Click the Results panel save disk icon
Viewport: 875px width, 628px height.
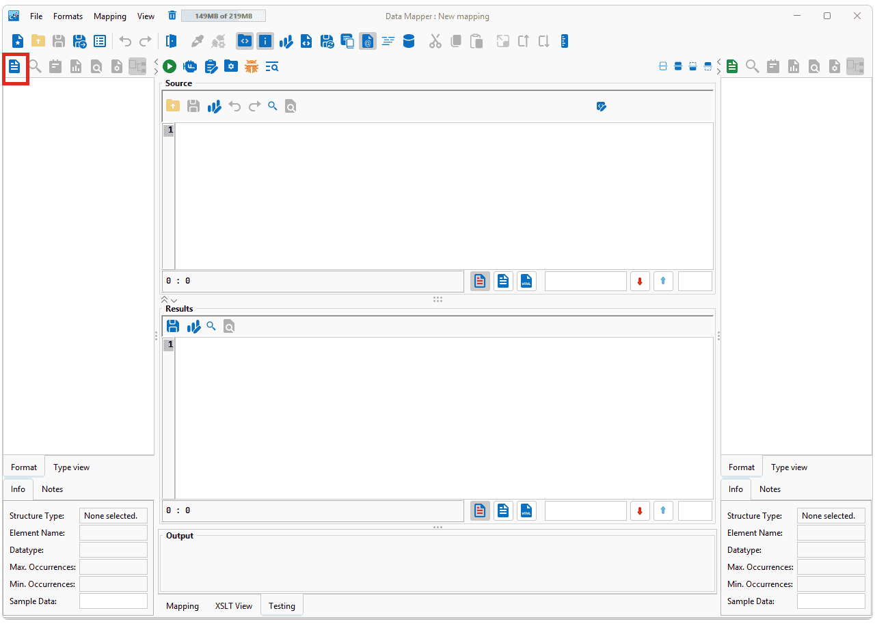pyautogui.click(x=173, y=326)
